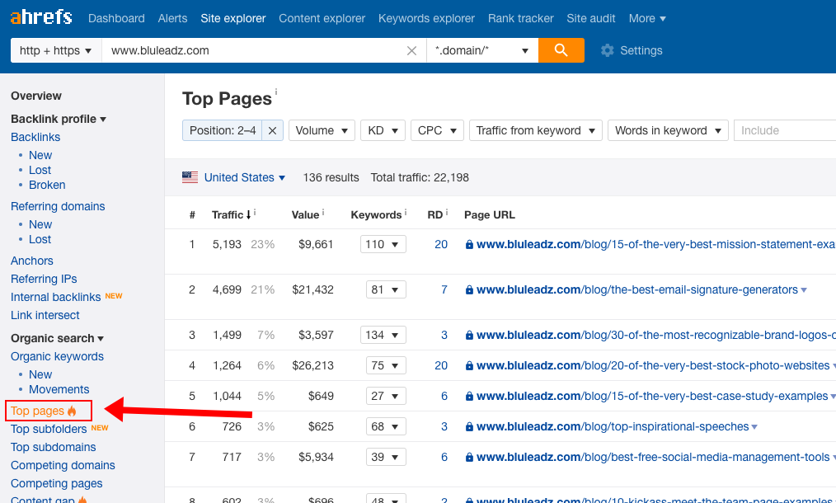Open Top subfolders in the sidebar
This screenshot has height=503, width=836.
point(49,429)
